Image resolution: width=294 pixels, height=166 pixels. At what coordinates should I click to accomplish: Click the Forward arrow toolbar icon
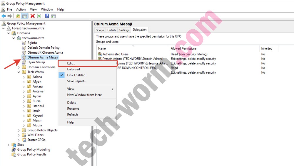[10, 16]
